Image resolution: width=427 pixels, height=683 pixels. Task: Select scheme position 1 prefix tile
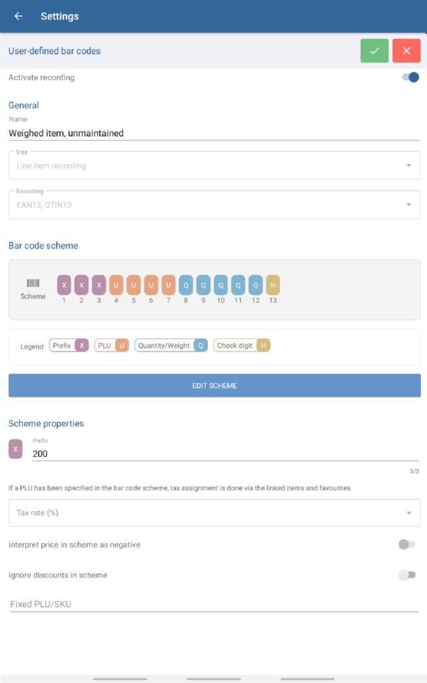coord(64,285)
